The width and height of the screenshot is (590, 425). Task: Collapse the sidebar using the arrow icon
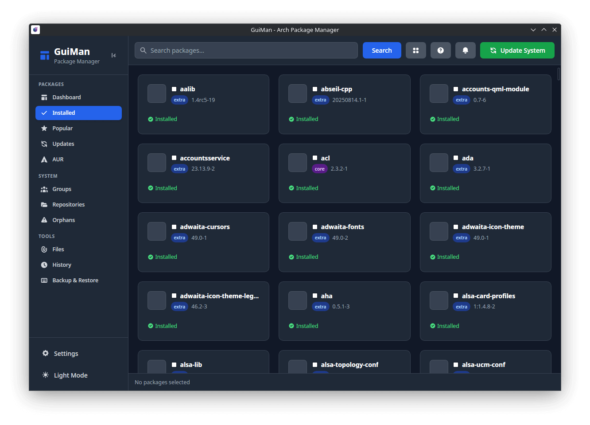tap(114, 55)
